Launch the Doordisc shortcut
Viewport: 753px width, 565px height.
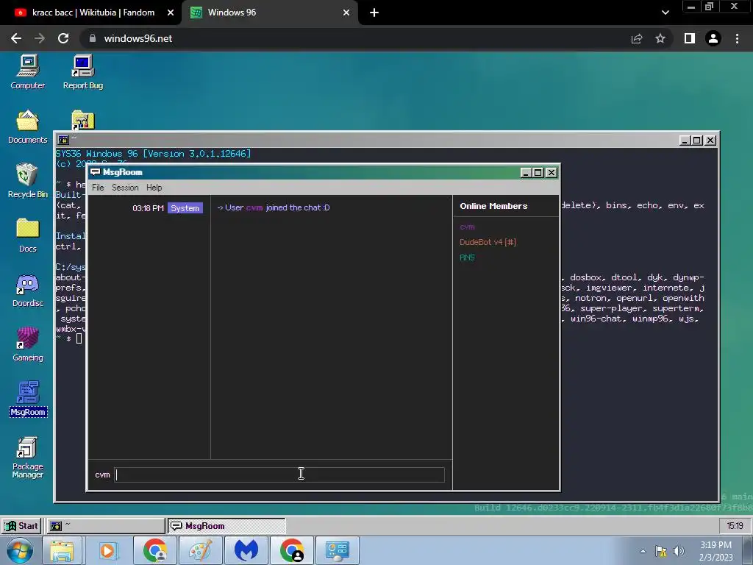(28, 290)
